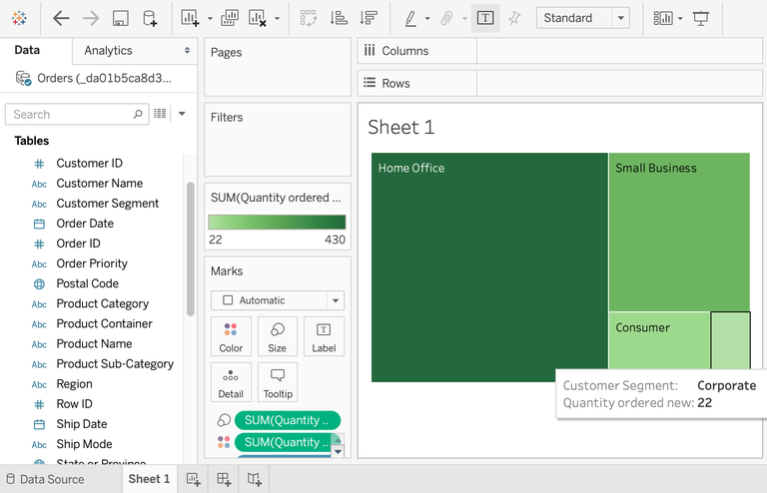767x493 pixels.
Task: Open the Standard fit dropdown
Action: tap(583, 18)
